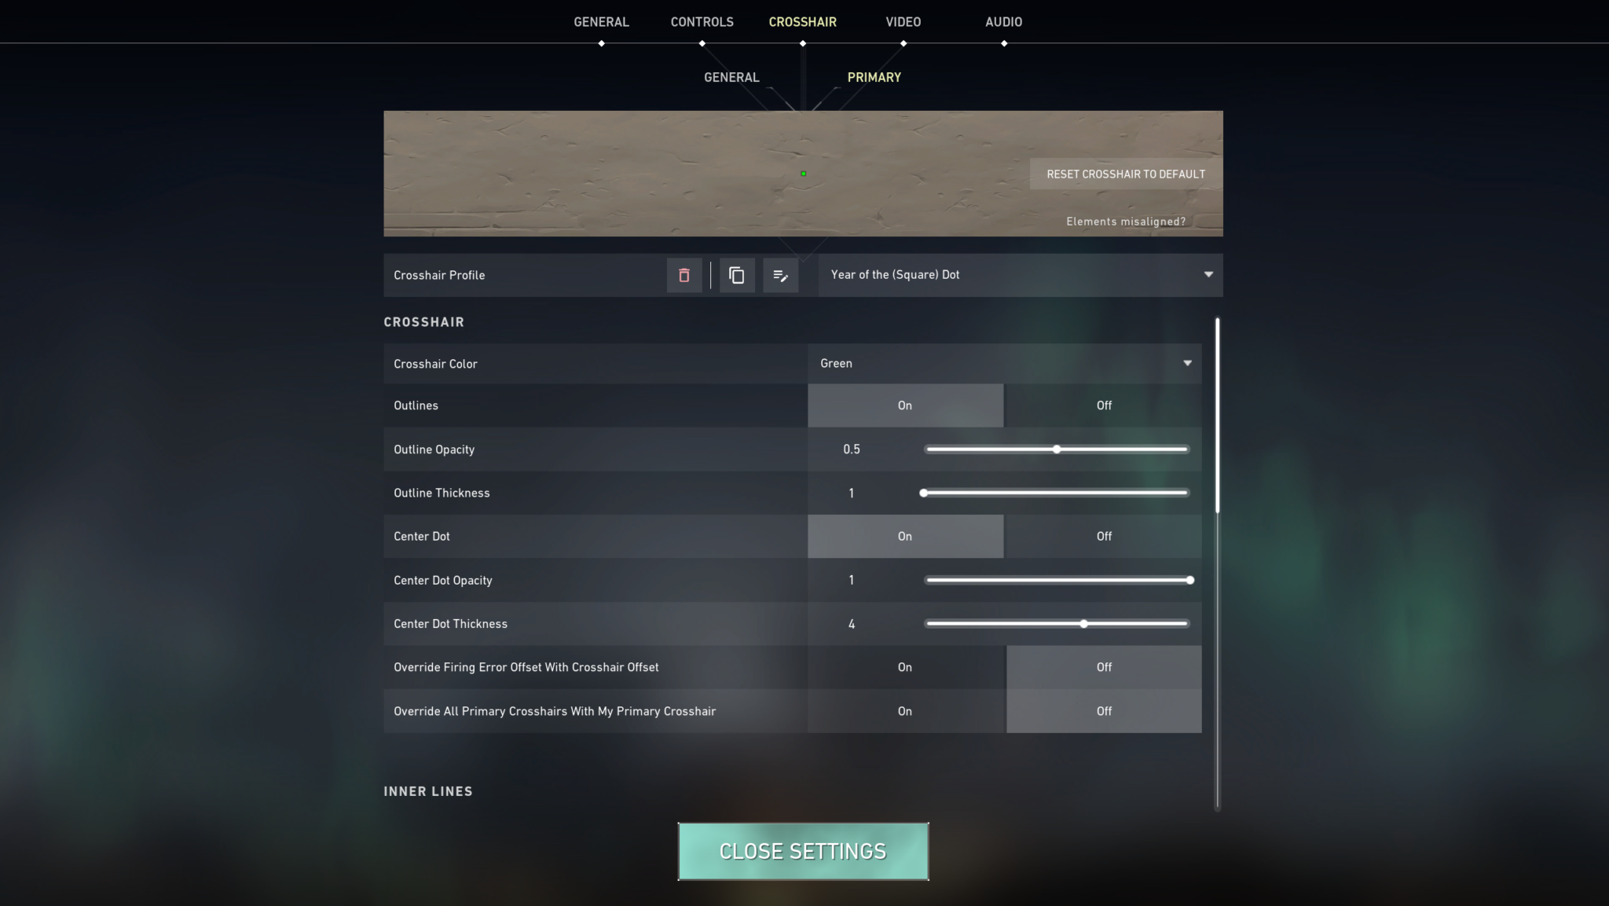
Task: Open the GENERAL settings tab
Action: [601, 21]
